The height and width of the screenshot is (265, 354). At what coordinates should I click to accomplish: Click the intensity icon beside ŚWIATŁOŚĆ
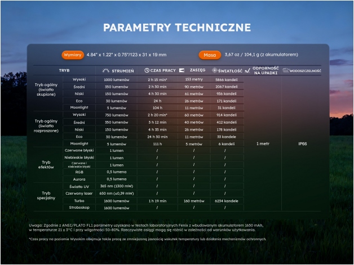point(214,70)
